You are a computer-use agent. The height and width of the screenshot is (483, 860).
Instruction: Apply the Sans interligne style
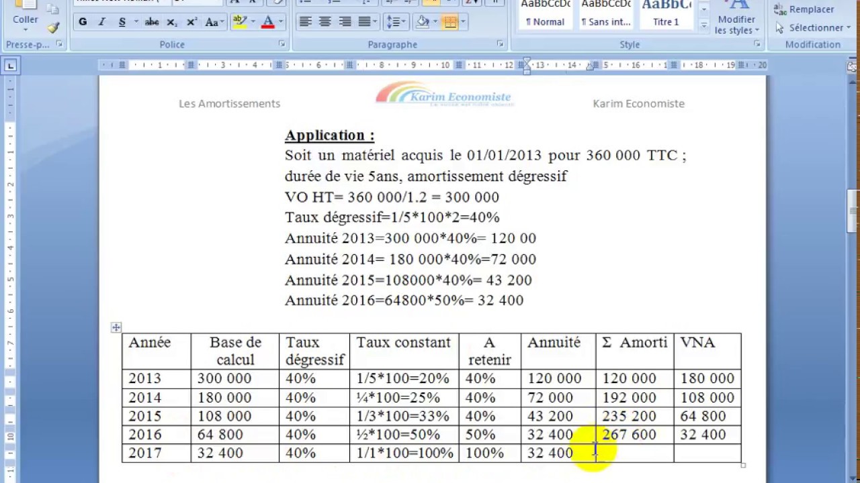(x=605, y=15)
